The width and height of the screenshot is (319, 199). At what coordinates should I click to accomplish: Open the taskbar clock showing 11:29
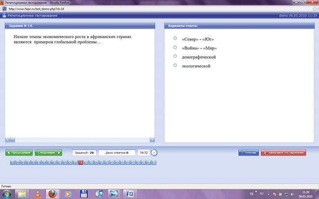click(306, 194)
